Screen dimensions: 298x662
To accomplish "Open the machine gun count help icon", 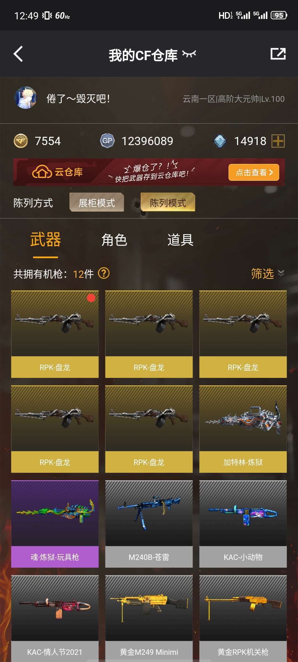I will point(104,273).
